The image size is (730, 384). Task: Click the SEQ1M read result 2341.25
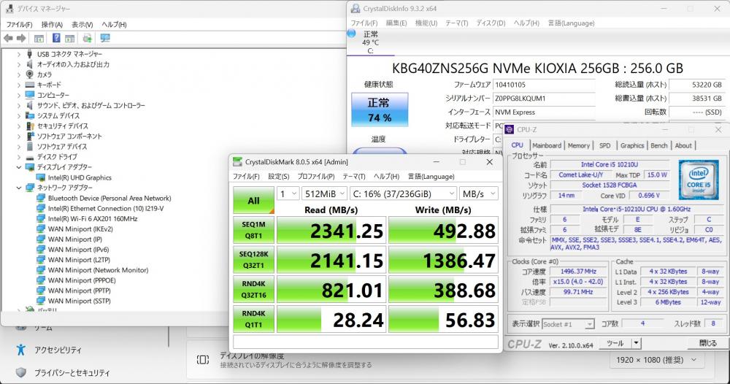331,231
